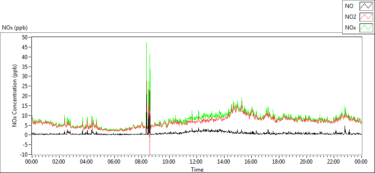Click the Time axis label
The image size is (375, 173).
coord(197,170)
